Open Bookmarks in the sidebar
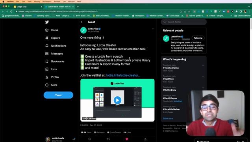The image size is (252, 142). click(x=55, y=62)
